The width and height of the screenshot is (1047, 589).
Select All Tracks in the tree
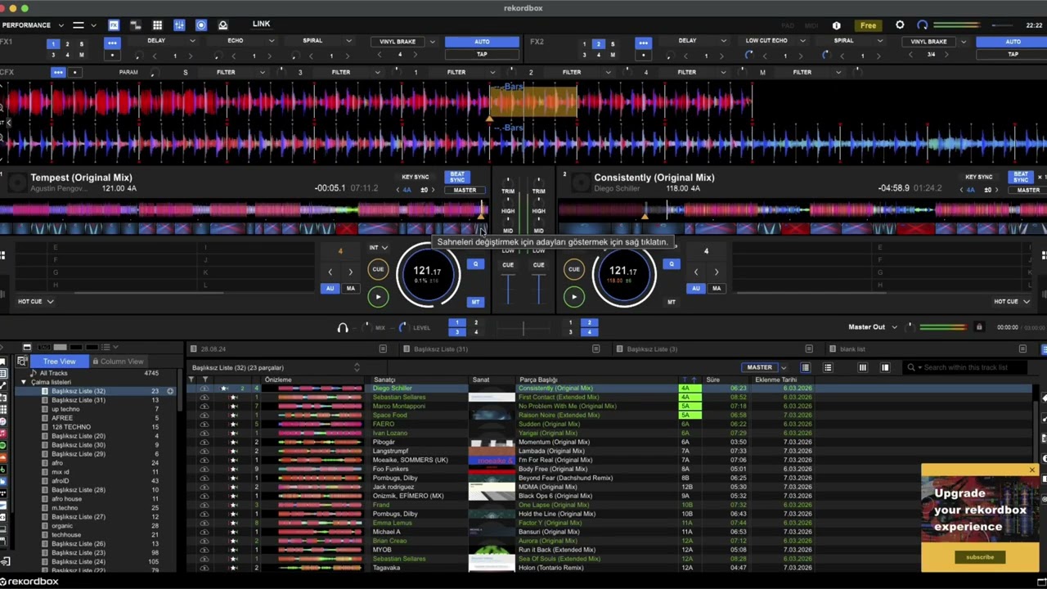tap(53, 373)
